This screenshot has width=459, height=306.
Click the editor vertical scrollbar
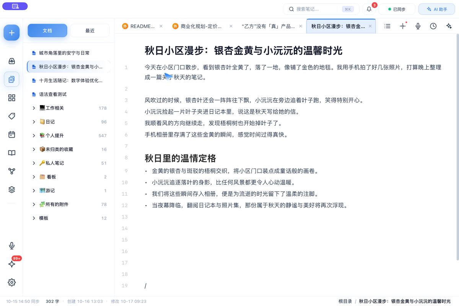point(457,147)
